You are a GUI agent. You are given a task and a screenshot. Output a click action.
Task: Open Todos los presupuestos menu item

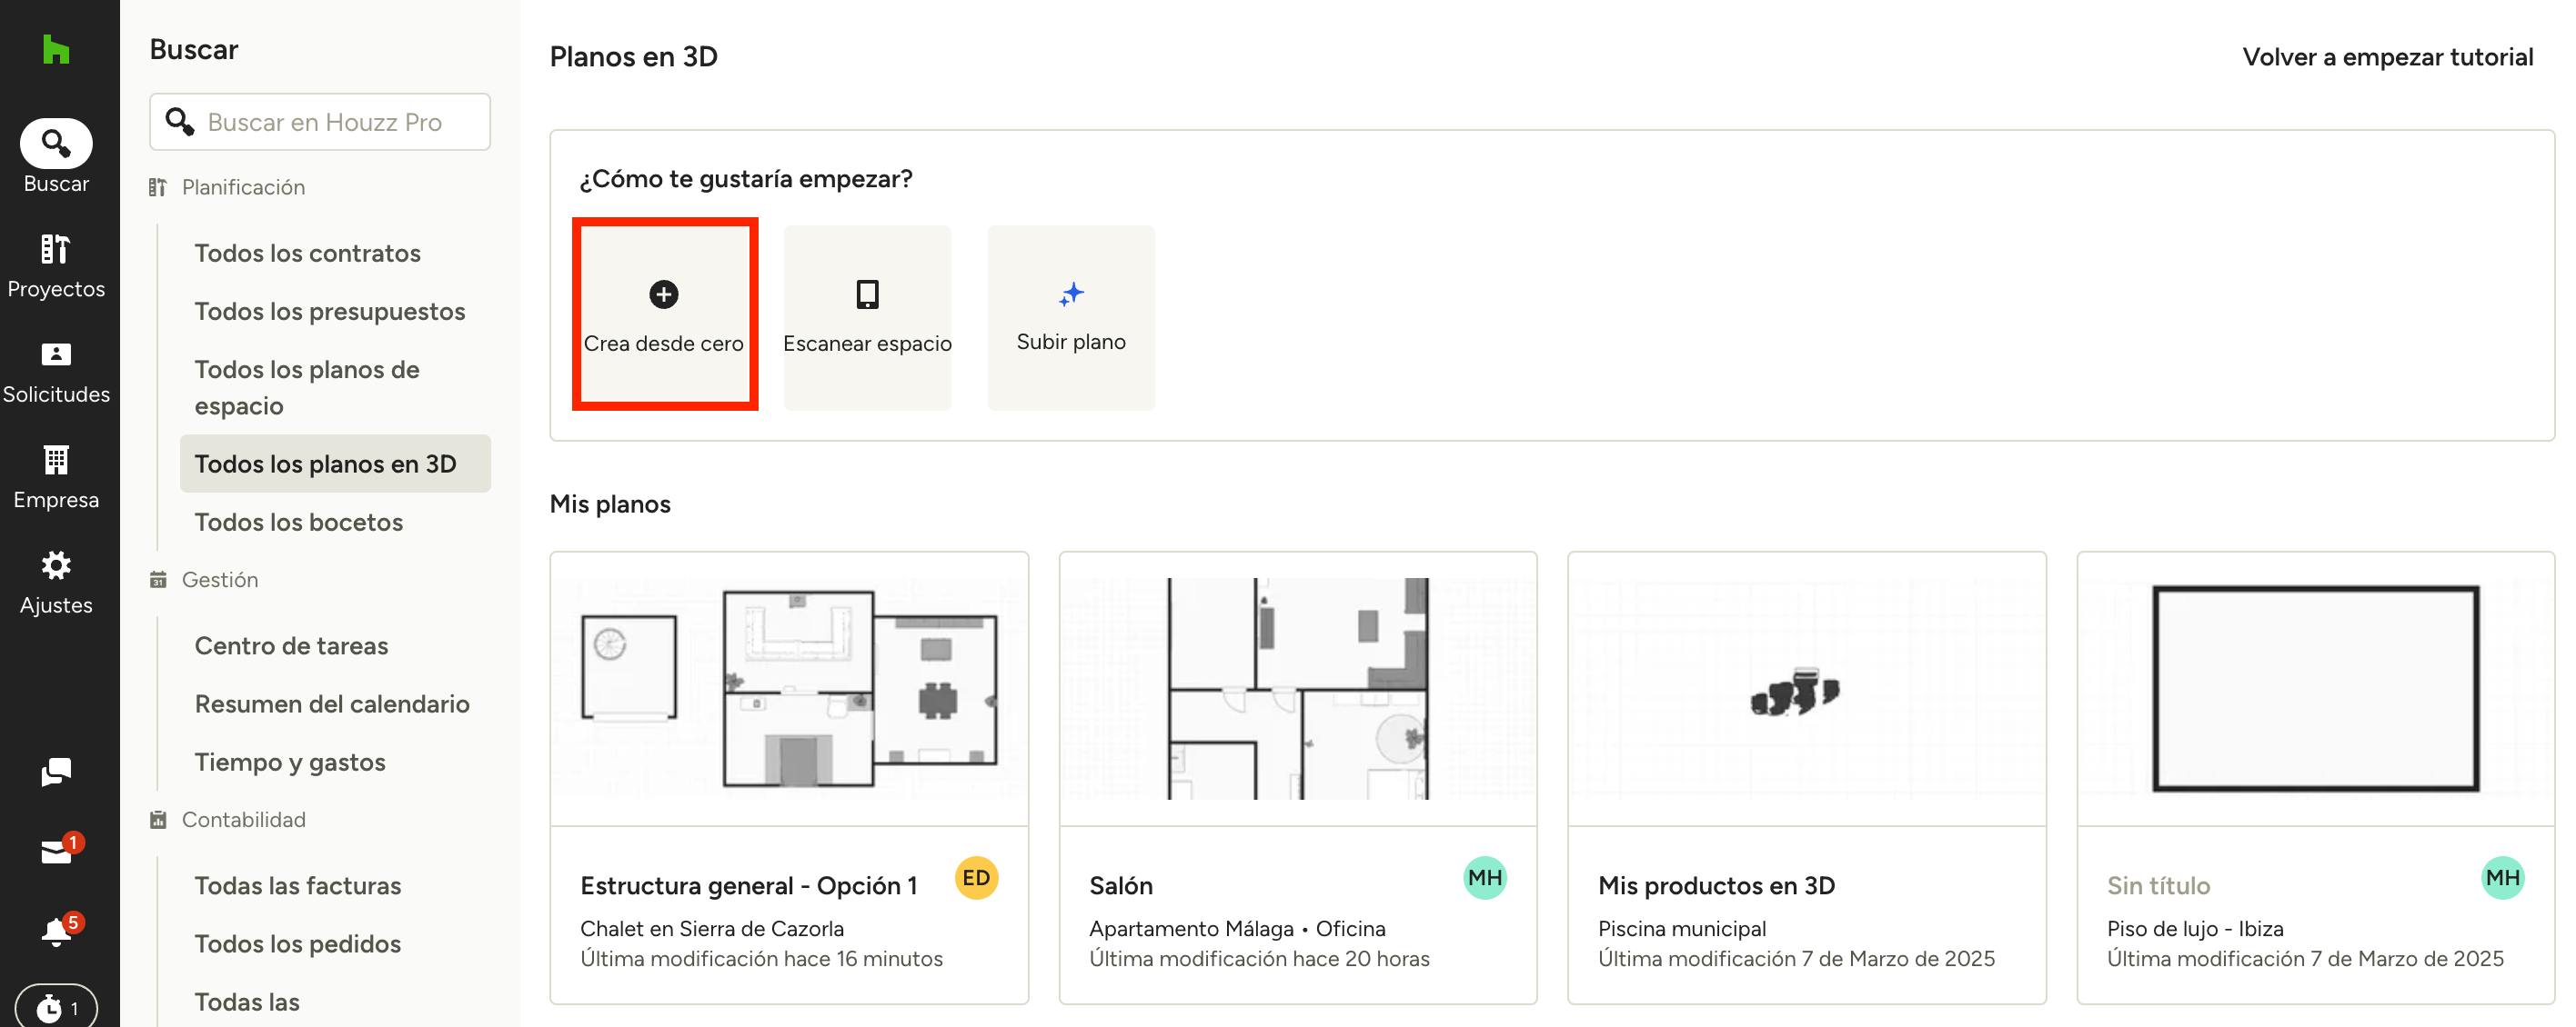pos(330,312)
